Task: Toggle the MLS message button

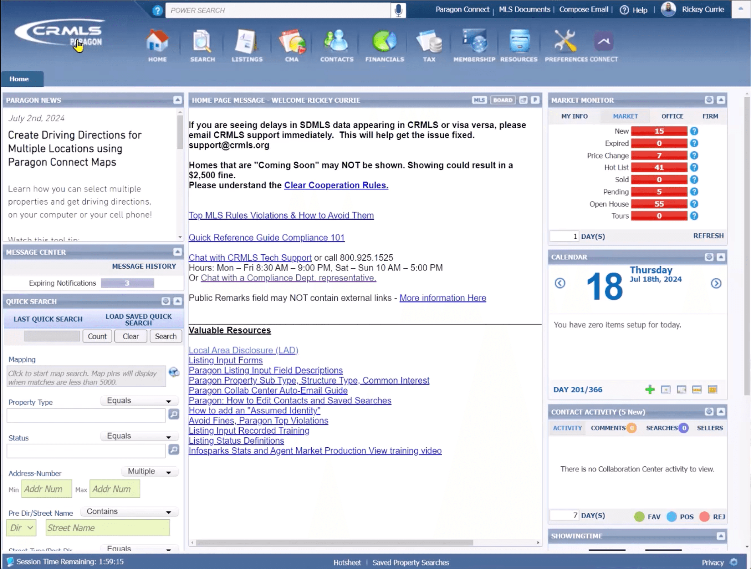Action: click(x=479, y=100)
